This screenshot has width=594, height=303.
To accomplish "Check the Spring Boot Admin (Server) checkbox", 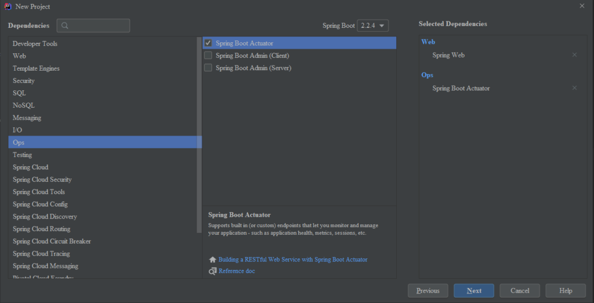I will (x=208, y=68).
